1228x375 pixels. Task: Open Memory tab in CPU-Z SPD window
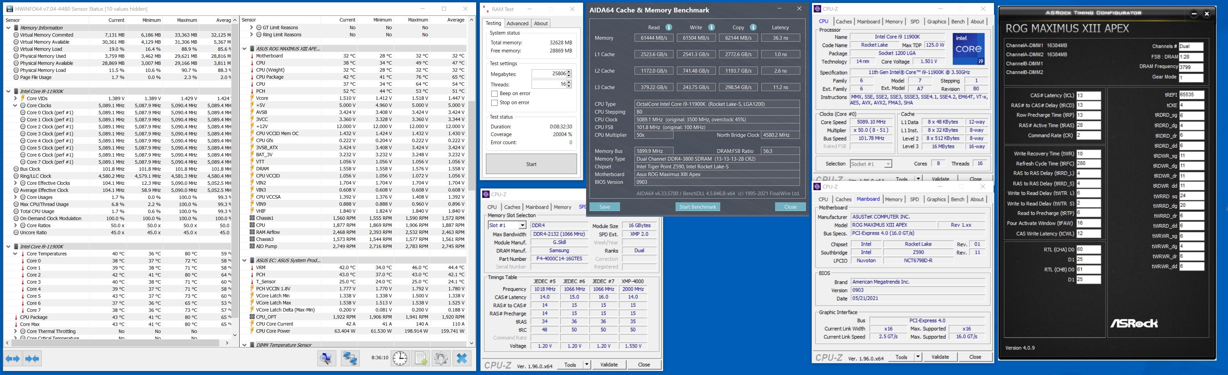coord(562,207)
